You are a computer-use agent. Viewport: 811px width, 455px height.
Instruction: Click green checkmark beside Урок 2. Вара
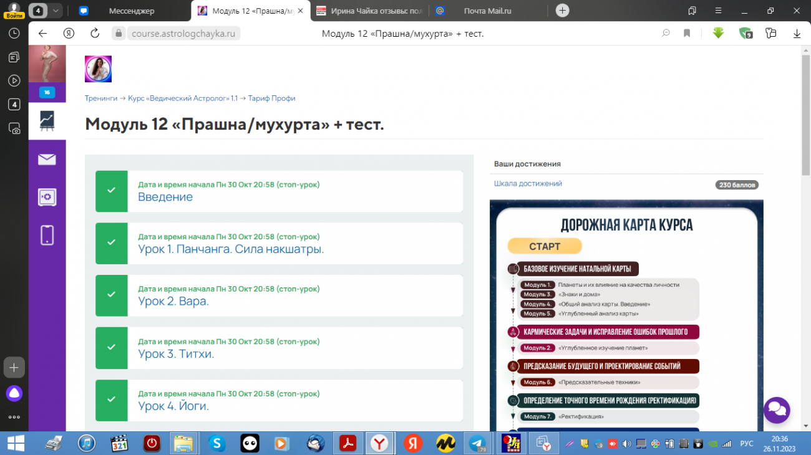[x=111, y=295]
